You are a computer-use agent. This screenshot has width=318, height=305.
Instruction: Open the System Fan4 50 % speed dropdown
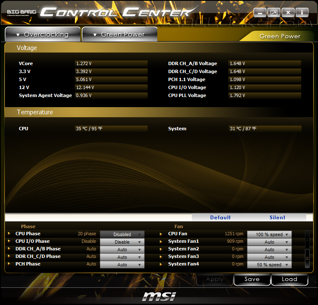(269, 265)
